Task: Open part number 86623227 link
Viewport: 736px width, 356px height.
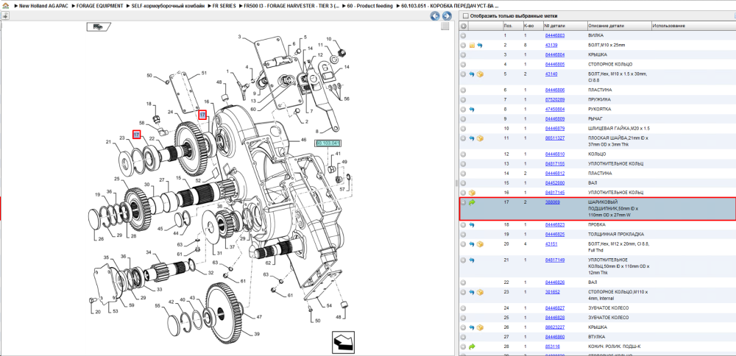Action: coord(554,327)
